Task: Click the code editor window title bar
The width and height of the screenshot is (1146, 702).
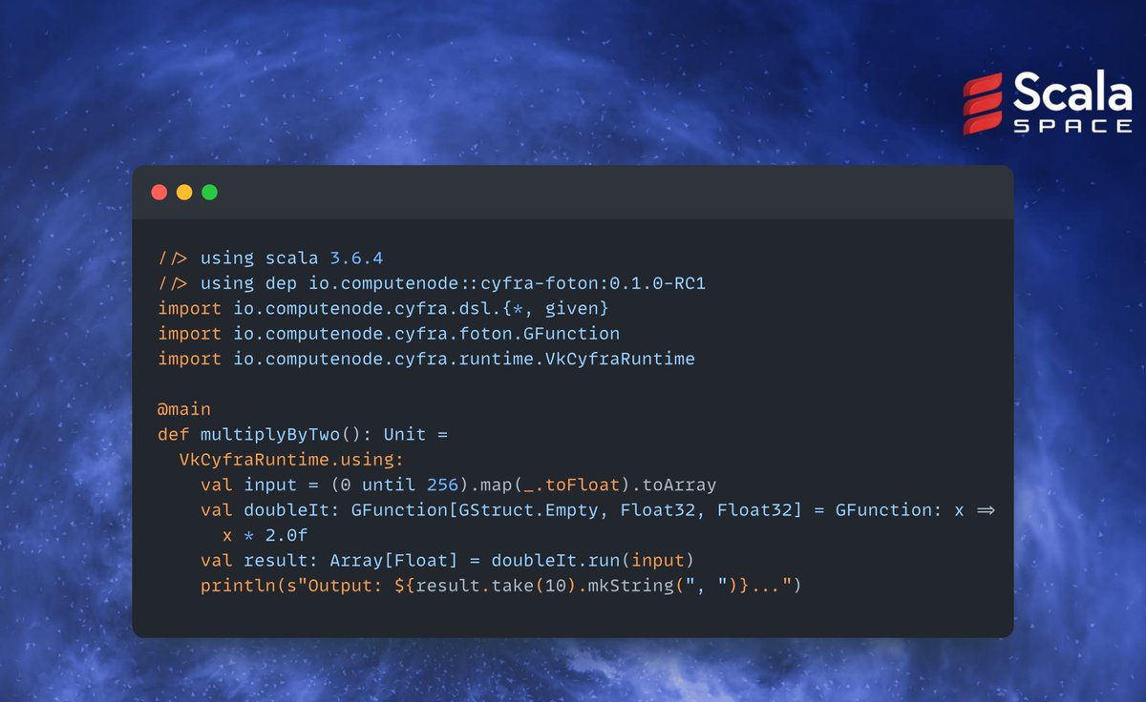Action: [573, 192]
